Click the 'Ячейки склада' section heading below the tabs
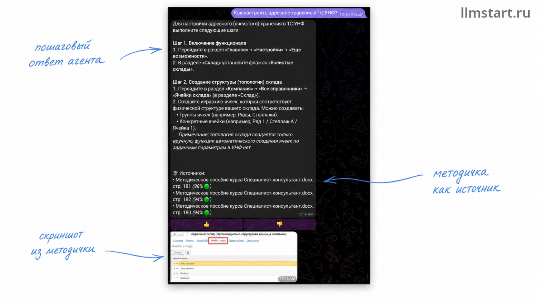 point(182,246)
